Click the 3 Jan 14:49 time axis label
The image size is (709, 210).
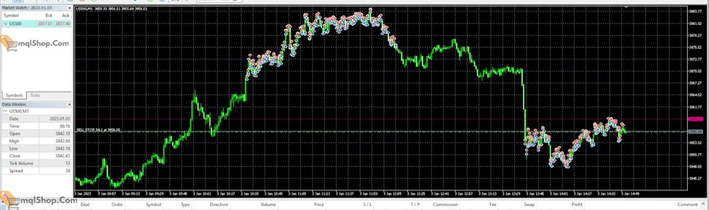tap(630, 193)
